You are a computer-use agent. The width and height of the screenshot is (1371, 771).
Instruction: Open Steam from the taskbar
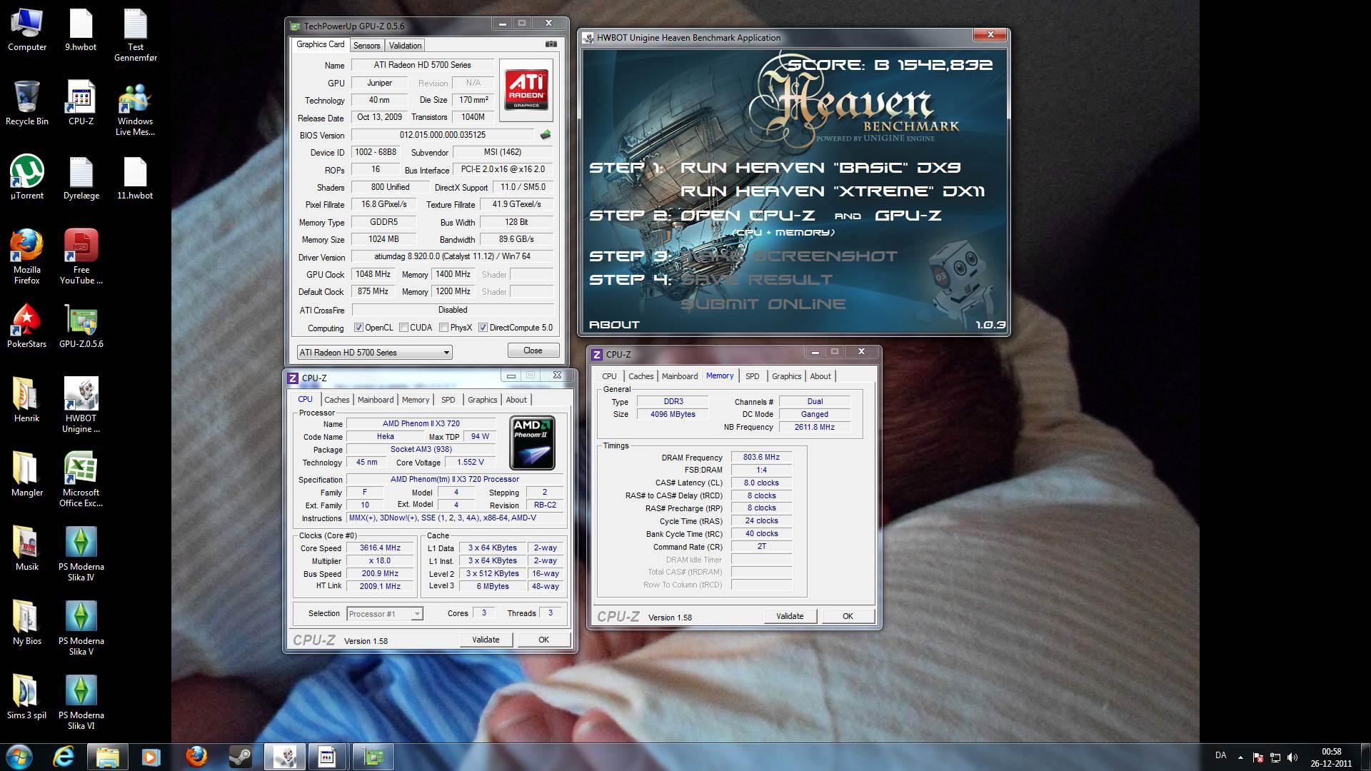click(240, 757)
